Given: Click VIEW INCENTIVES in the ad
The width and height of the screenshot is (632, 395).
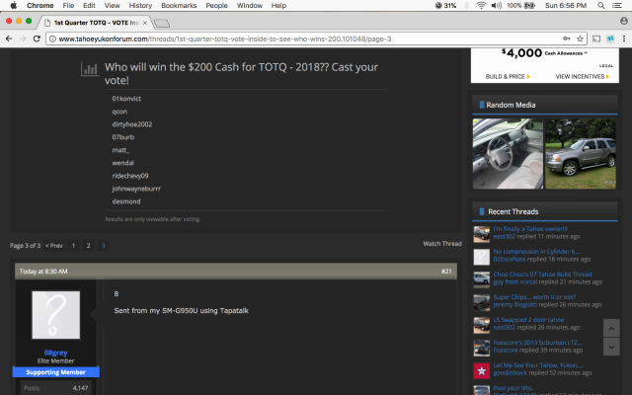Looking at the screenshot, I should (x=582, y=76).
